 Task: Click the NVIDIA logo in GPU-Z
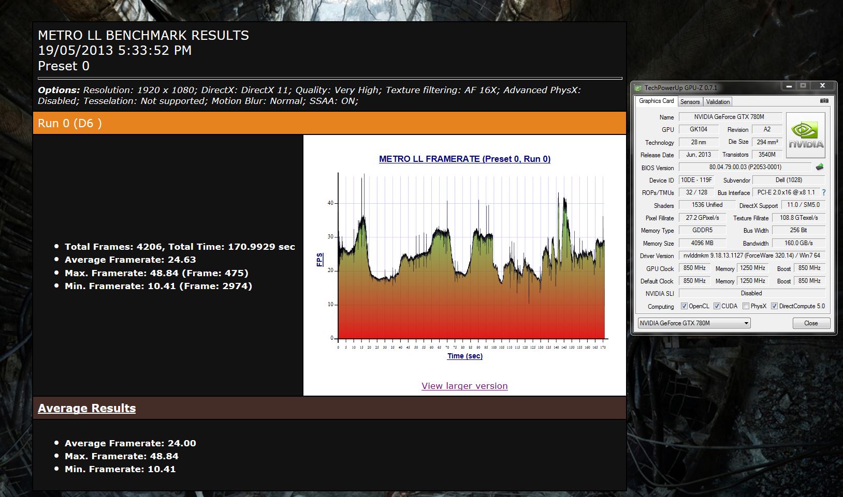tap(805, 135)
